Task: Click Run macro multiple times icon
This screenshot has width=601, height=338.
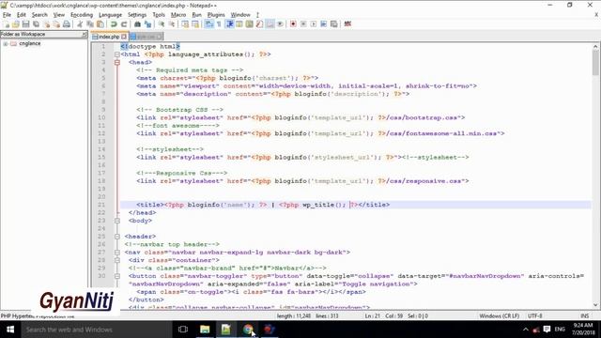Action: [323, 24]
